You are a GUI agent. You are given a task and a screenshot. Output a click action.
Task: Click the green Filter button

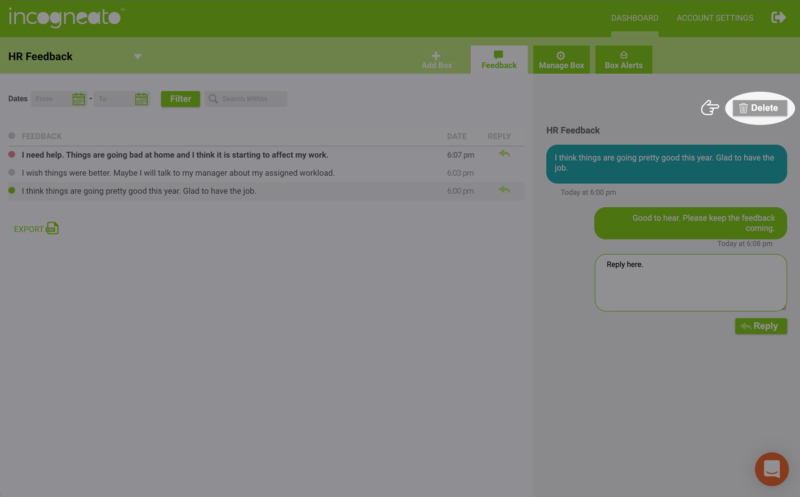pos(180,99)
